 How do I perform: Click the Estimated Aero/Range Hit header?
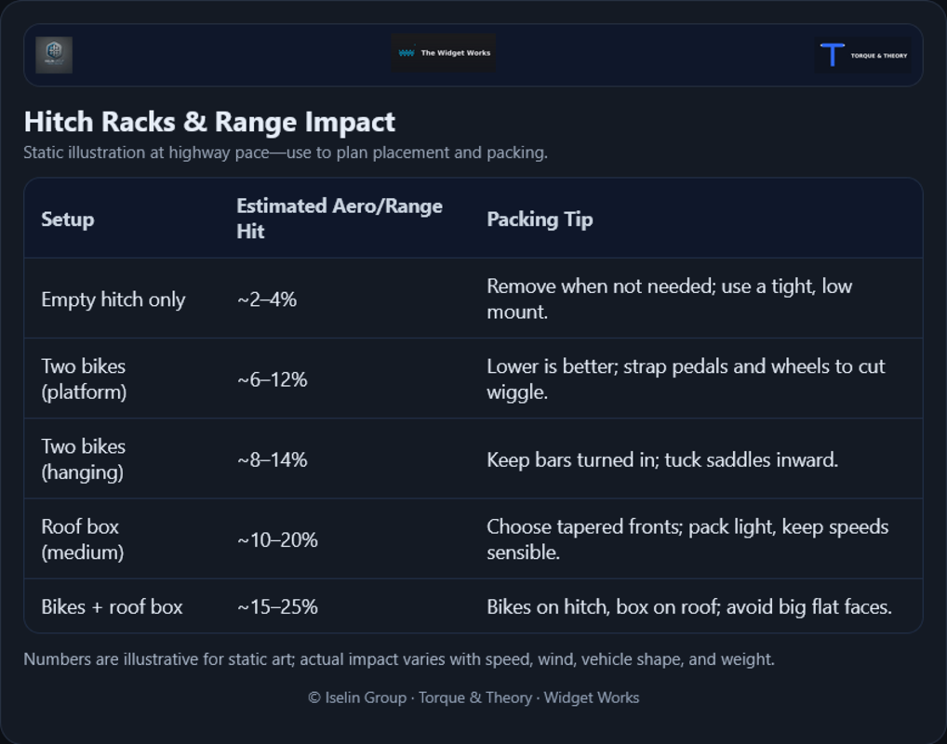point(340,219)
